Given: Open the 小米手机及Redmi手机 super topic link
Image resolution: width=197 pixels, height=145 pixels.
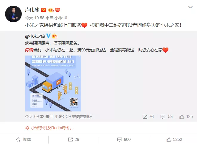Looking at the screenshot, I should (x=50, y=128).
